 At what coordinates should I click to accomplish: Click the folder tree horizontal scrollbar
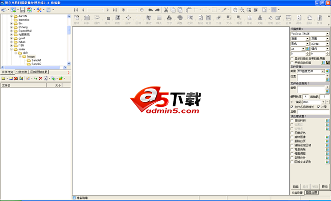34,67
